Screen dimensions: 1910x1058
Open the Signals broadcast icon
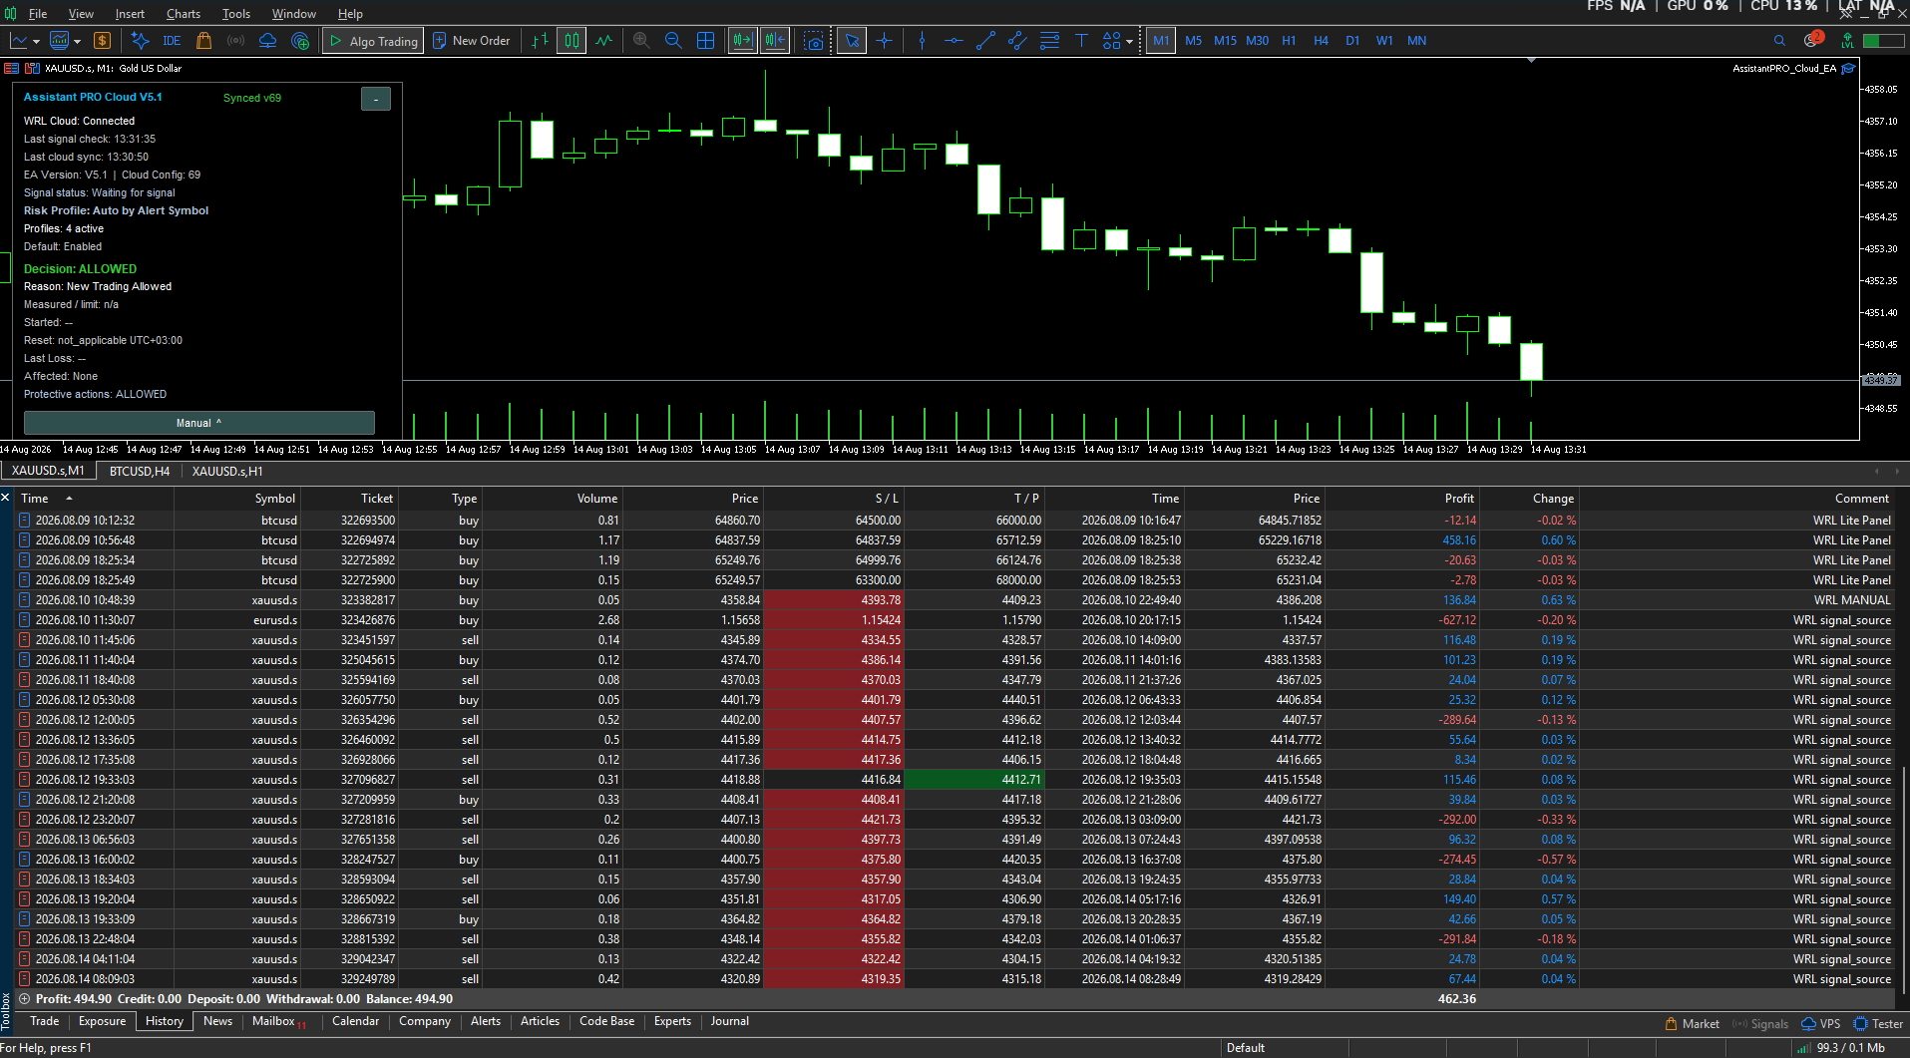pos(236,41)
